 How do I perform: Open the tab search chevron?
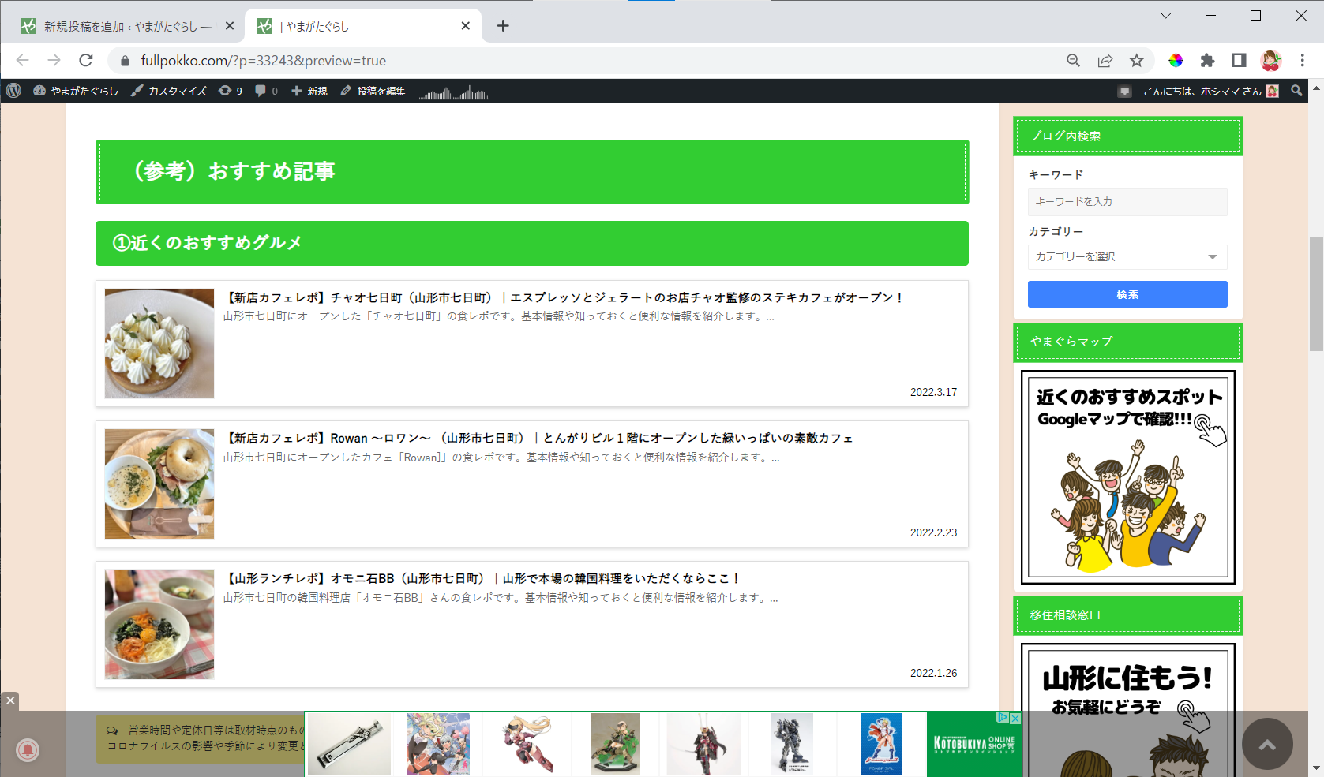tap(1165, 16)
